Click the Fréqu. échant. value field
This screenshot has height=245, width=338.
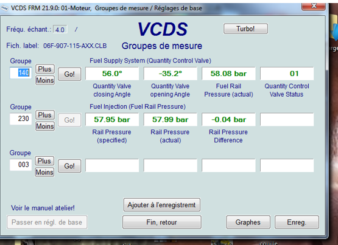(x=60, y=29)
